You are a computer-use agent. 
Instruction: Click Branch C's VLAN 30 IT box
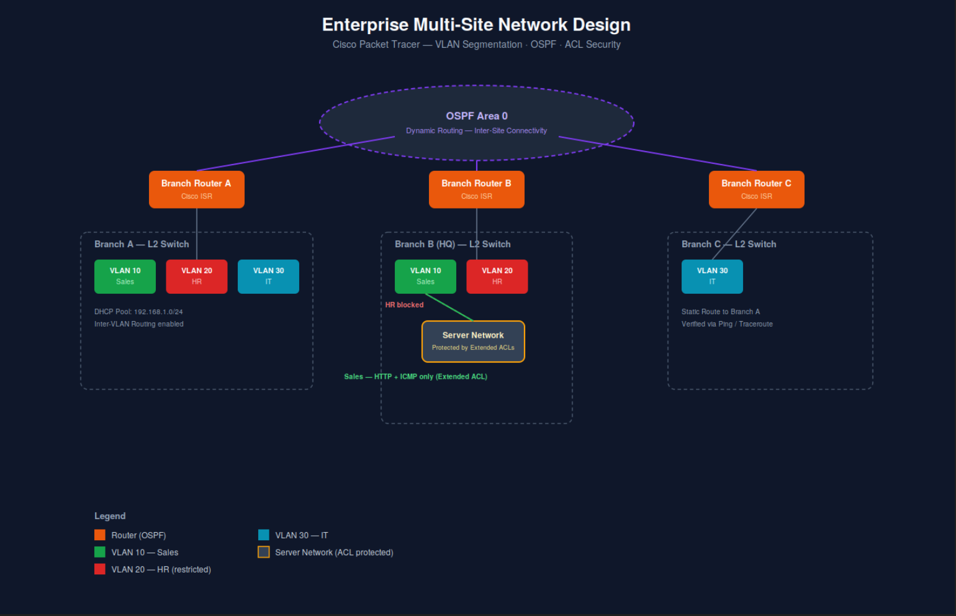tap(712, 276)
